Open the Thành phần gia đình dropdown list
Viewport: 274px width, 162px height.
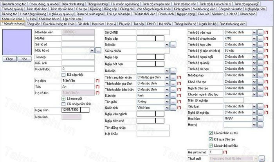point(167,83)
